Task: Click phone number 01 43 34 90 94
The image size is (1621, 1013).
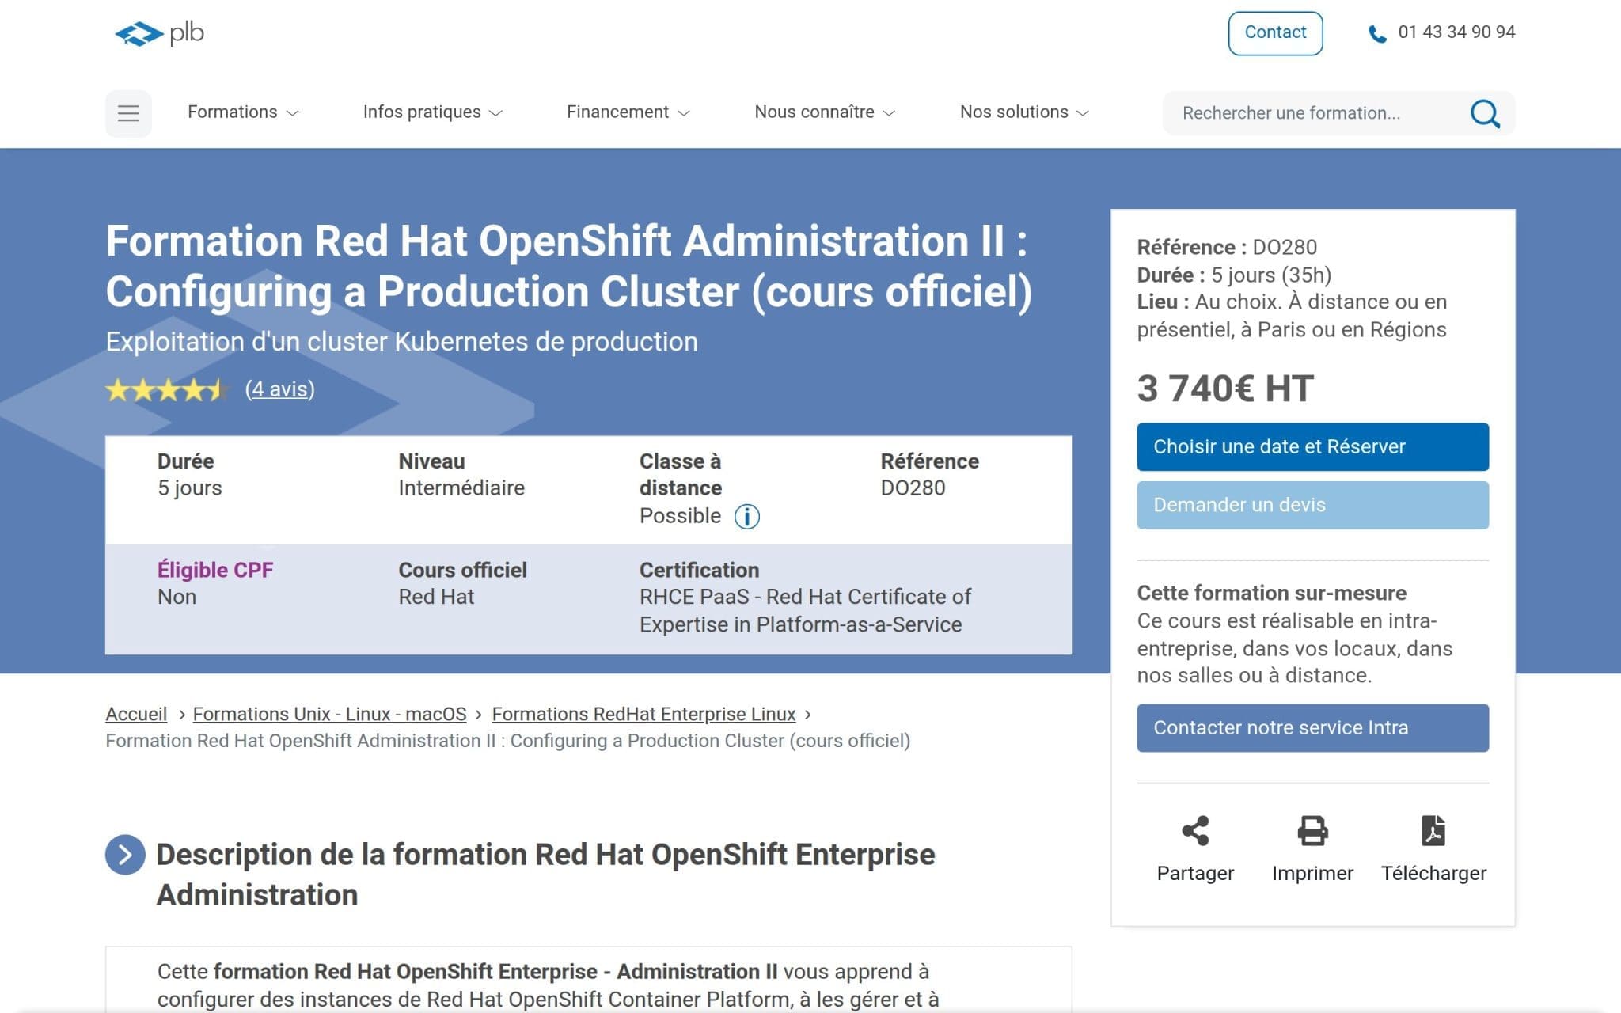Action: click(x=1456, y=32)
